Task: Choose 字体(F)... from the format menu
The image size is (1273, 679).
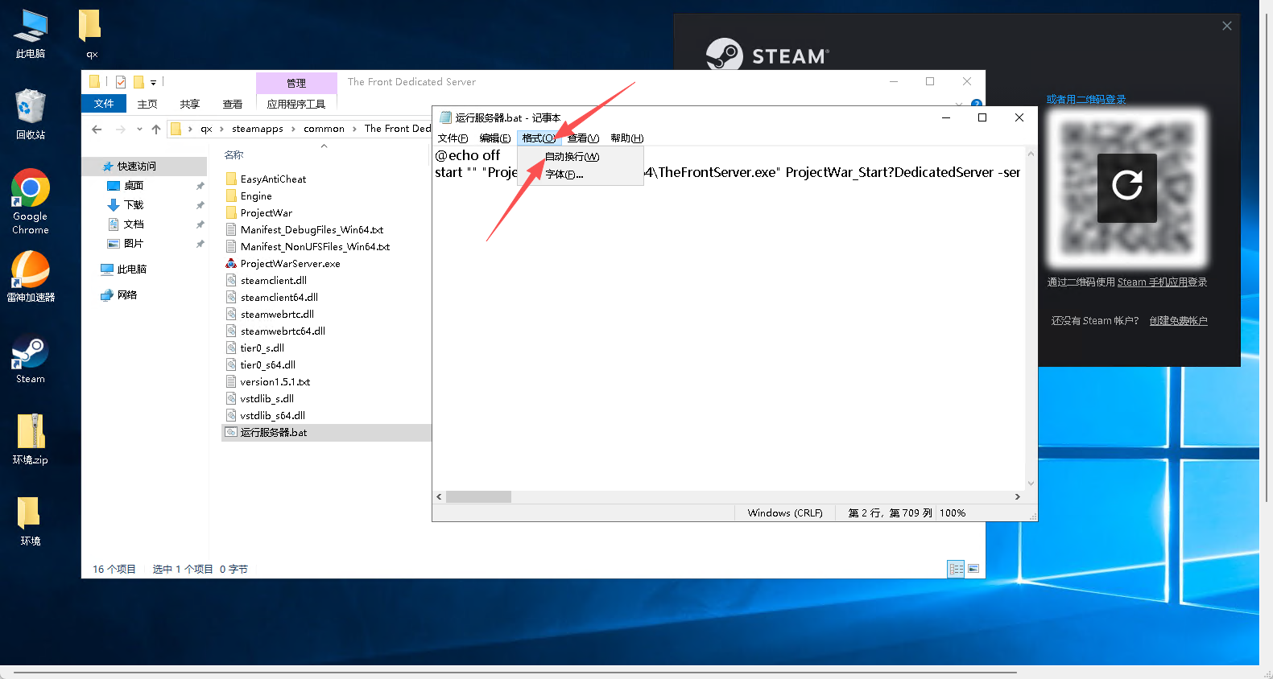Action: click(x=564, y=175)
